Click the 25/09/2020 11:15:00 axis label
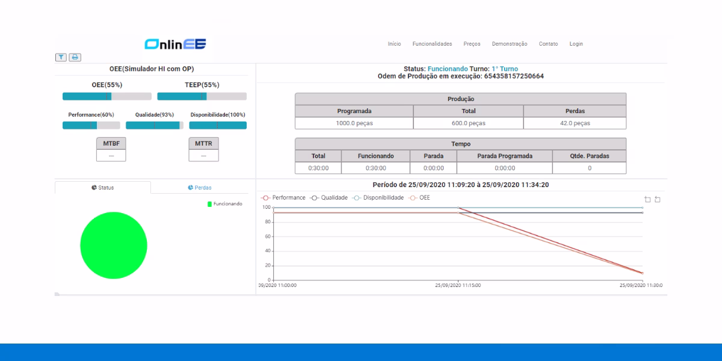This screenshot has height=361, width=722. 458,285
